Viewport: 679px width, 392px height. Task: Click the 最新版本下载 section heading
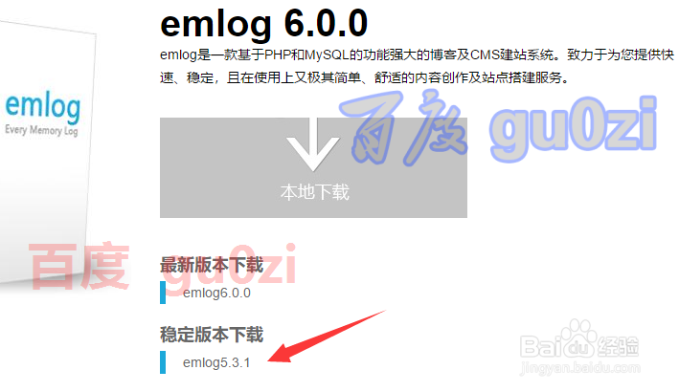[212, 265]
